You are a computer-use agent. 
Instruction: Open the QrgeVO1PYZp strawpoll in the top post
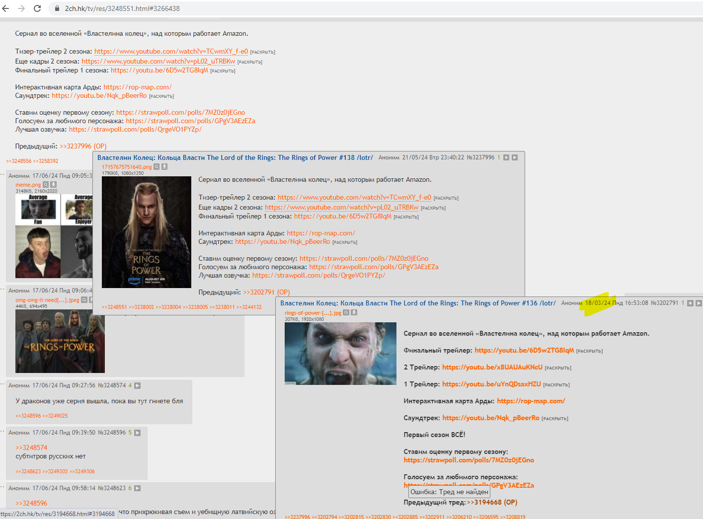coord(135,129)
